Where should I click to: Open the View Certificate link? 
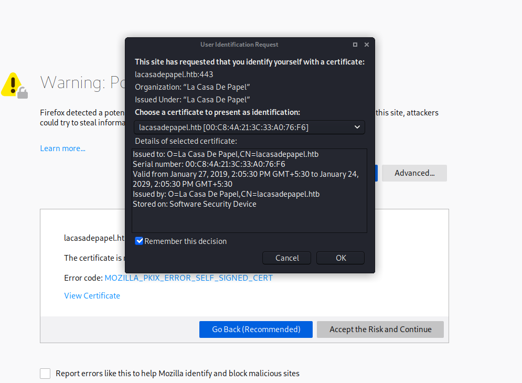tap(92, 296)
